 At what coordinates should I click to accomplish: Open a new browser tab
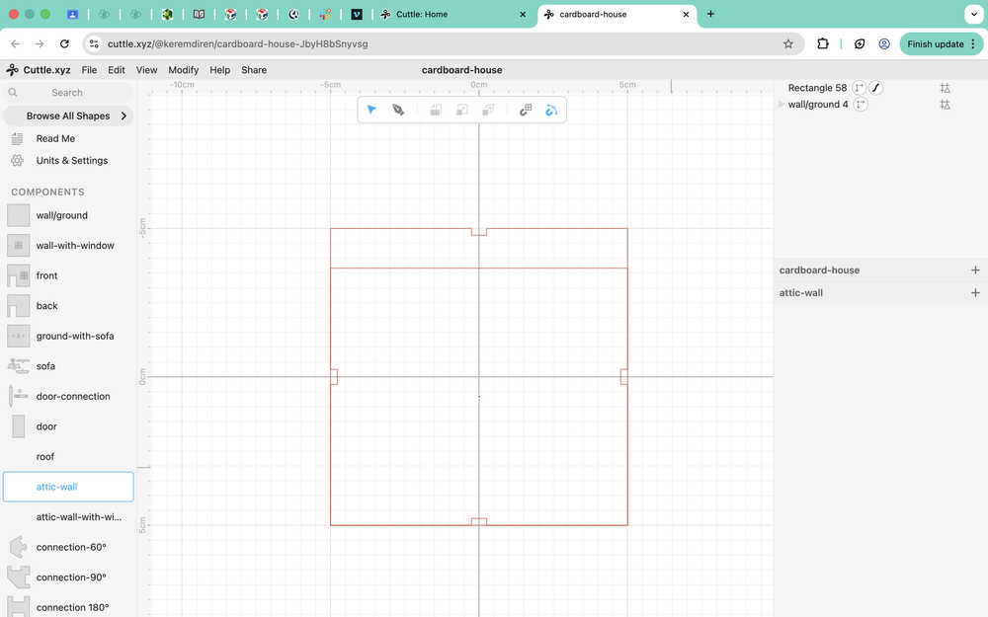[710, 14]
